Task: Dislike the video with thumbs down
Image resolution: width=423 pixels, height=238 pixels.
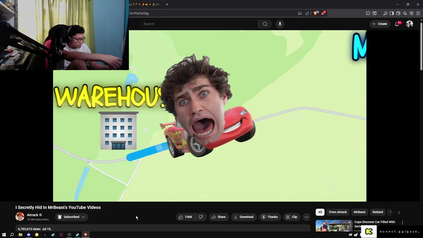Action: (x=201, y=217)
